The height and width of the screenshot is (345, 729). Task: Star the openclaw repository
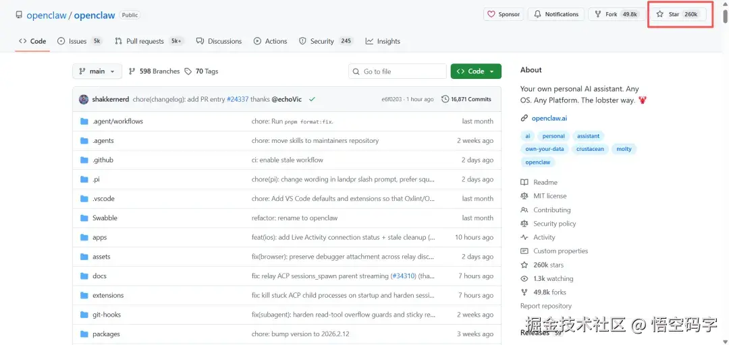pyautogui.click(x=678, y=14)
